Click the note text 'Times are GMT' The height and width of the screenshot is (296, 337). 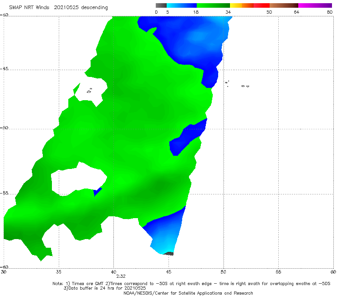(87, 284)
